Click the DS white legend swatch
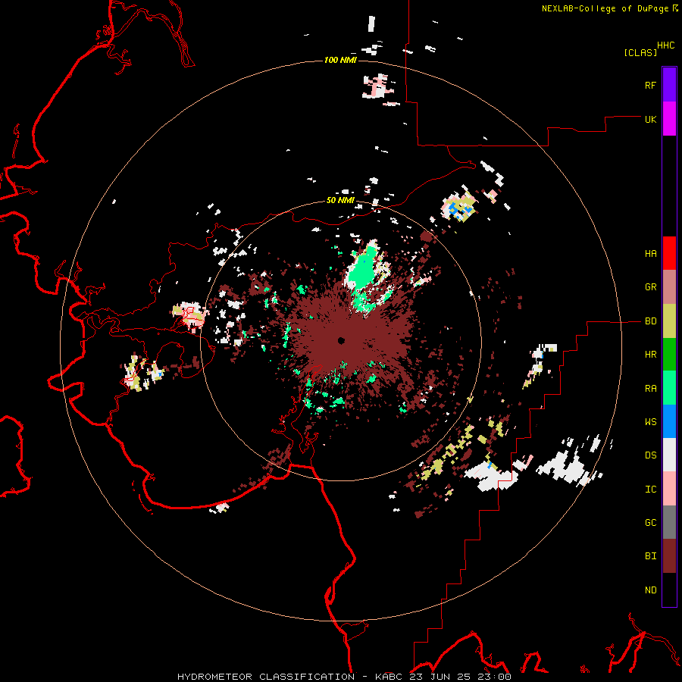The height and width of the screenshot is (682, 682). 669,455
